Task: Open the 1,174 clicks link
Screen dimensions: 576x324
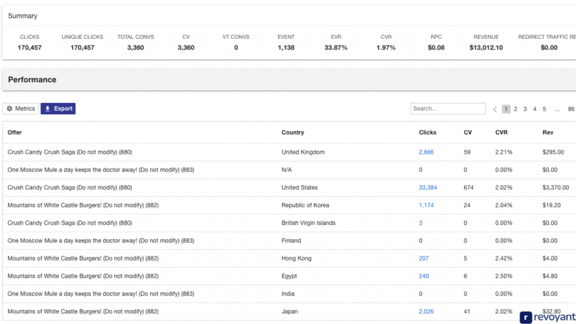Action: coord(426,205)
